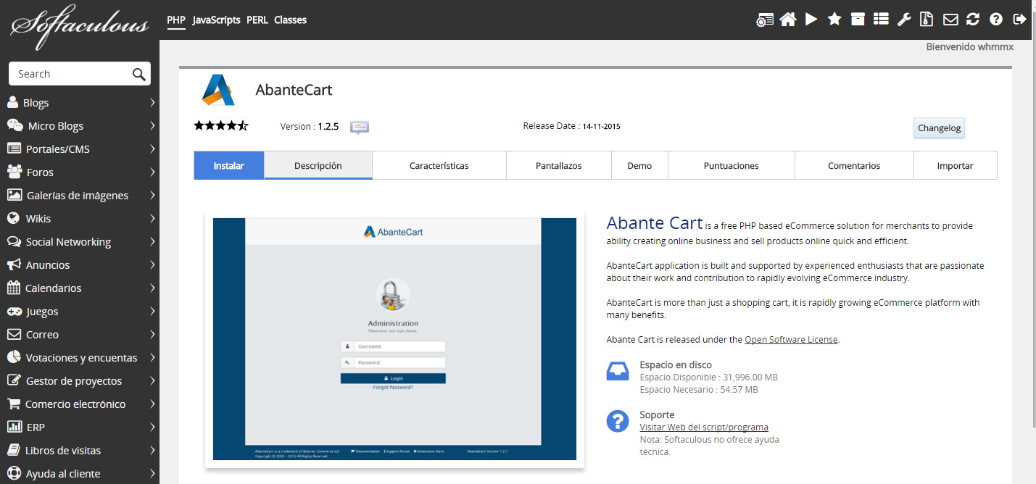The width and height of the screenshot is (1036, 484).
Task: Expand the Comercio electrónico category
Action: (80, 404)
